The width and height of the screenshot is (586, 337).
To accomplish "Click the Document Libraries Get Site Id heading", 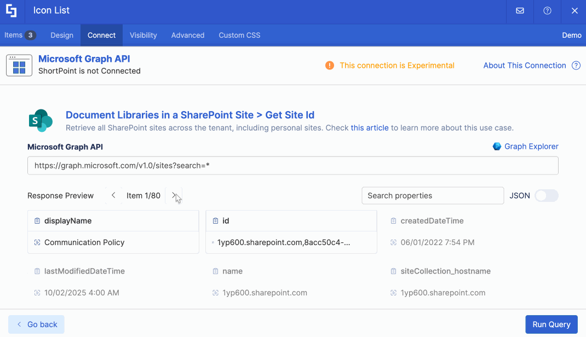I will pyautogui.click(x=190, y=115).
